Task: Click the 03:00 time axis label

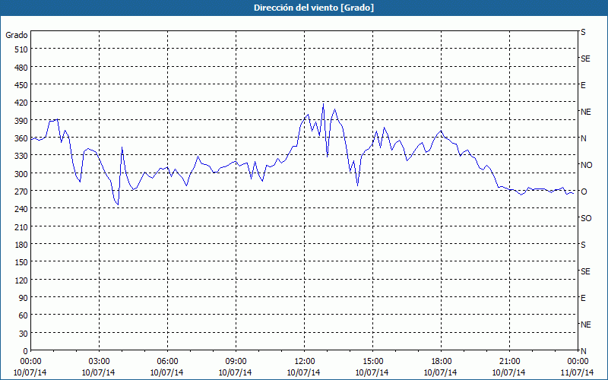Action: point(100,362)
